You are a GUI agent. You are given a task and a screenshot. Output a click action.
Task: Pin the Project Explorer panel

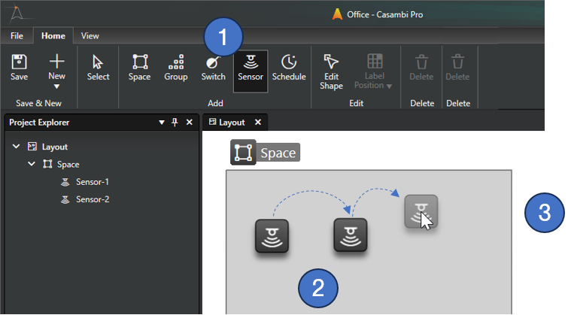(x=175, y=123)
